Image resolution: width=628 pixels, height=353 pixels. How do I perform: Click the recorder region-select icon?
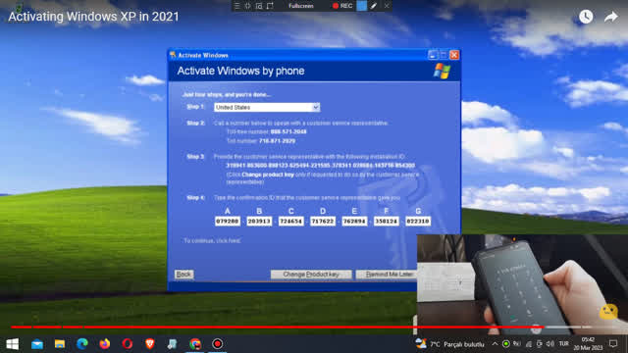point(270,6)
